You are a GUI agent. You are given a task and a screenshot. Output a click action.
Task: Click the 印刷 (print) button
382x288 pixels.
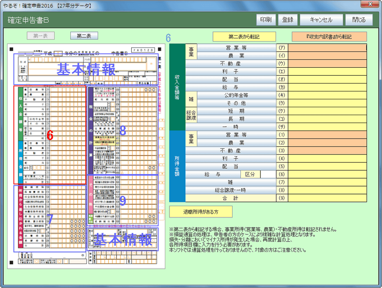(266, 20)
